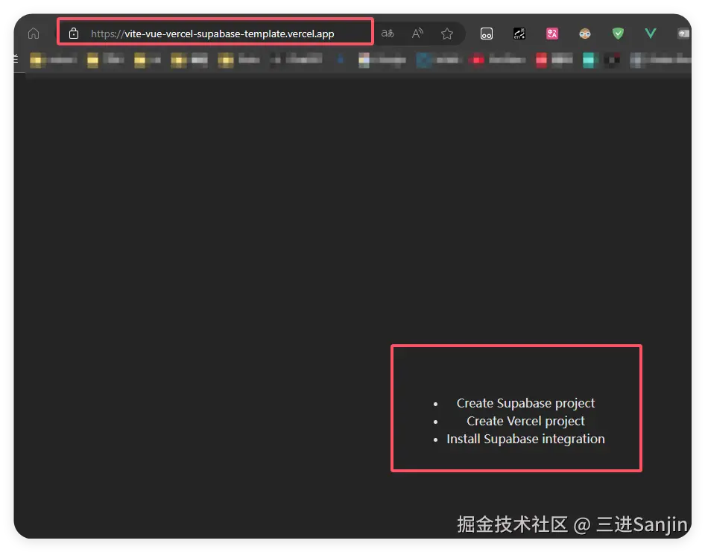Click the 'Create Supabase project' list item
The image size is (705, 552).
525,403
